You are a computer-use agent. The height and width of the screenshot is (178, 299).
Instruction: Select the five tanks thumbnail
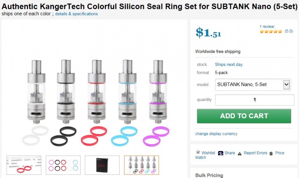click(x=141, y=165)
